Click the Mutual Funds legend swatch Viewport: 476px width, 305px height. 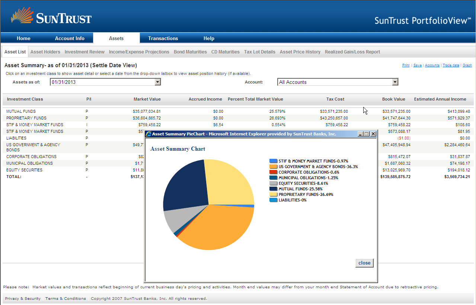click(274, 189)
